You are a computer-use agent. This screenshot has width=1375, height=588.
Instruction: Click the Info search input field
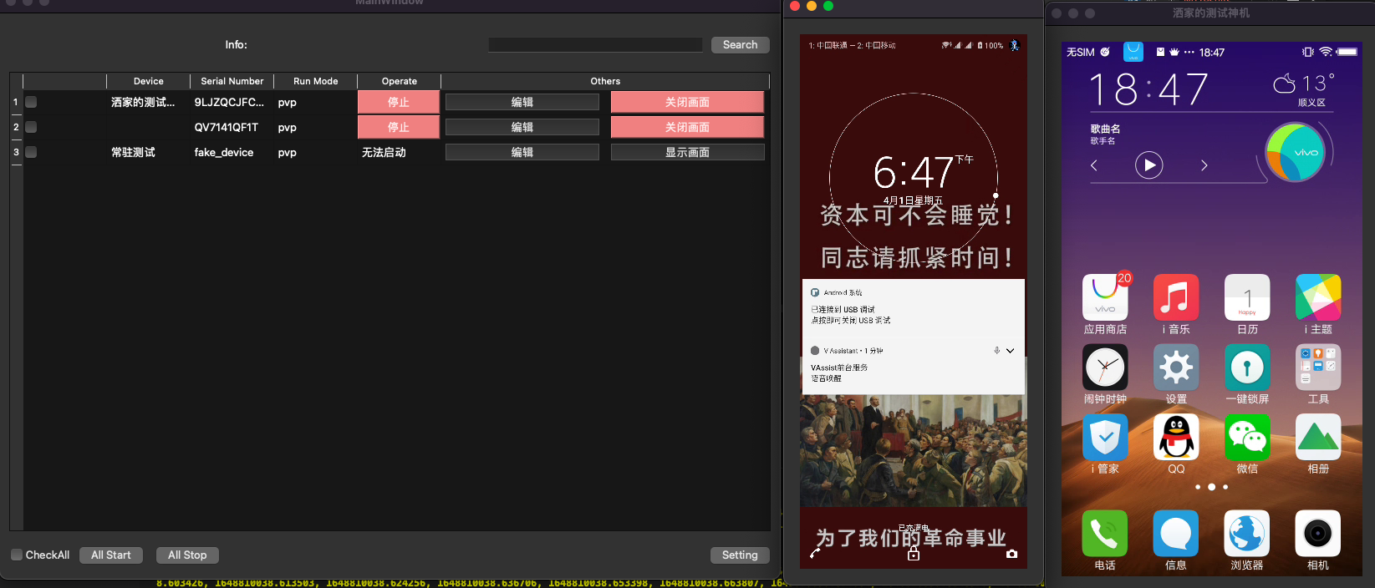595,45
